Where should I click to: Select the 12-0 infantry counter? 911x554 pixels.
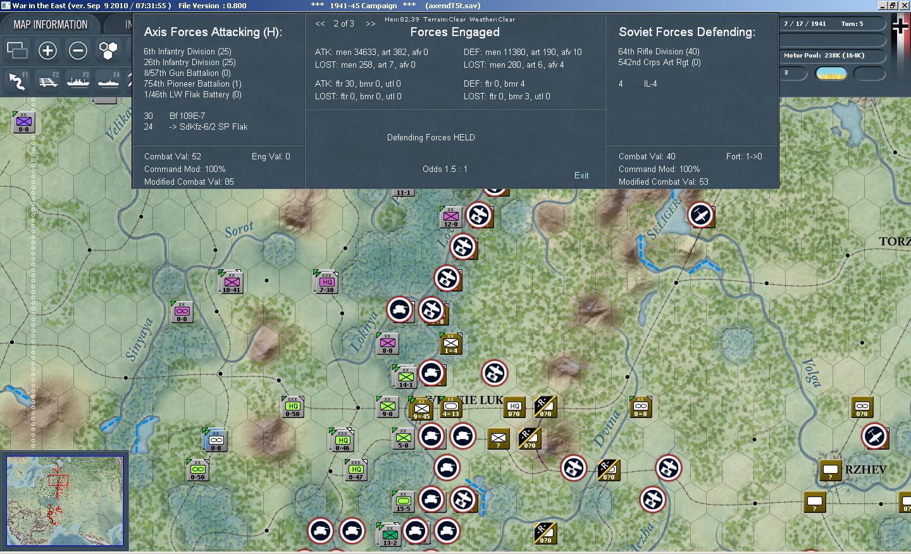tap(450, 217)
